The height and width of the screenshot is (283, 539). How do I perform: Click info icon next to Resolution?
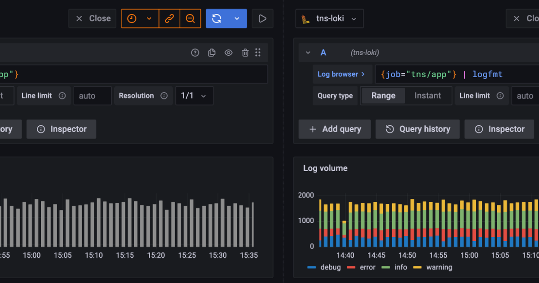164,96
